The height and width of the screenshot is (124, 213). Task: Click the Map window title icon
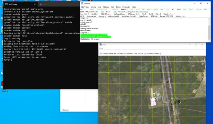click(x=101, y=44)
